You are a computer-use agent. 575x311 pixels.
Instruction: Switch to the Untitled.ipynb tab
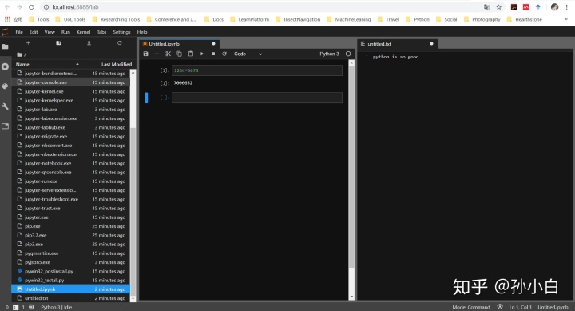point(179,44)
